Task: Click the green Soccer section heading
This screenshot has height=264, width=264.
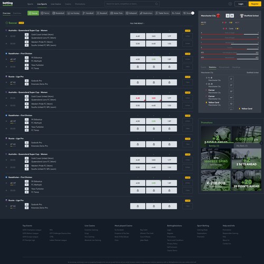Action: pos(13,23)
